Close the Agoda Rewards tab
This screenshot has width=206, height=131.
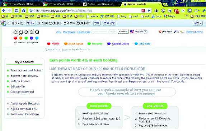[x=159, y=4]
